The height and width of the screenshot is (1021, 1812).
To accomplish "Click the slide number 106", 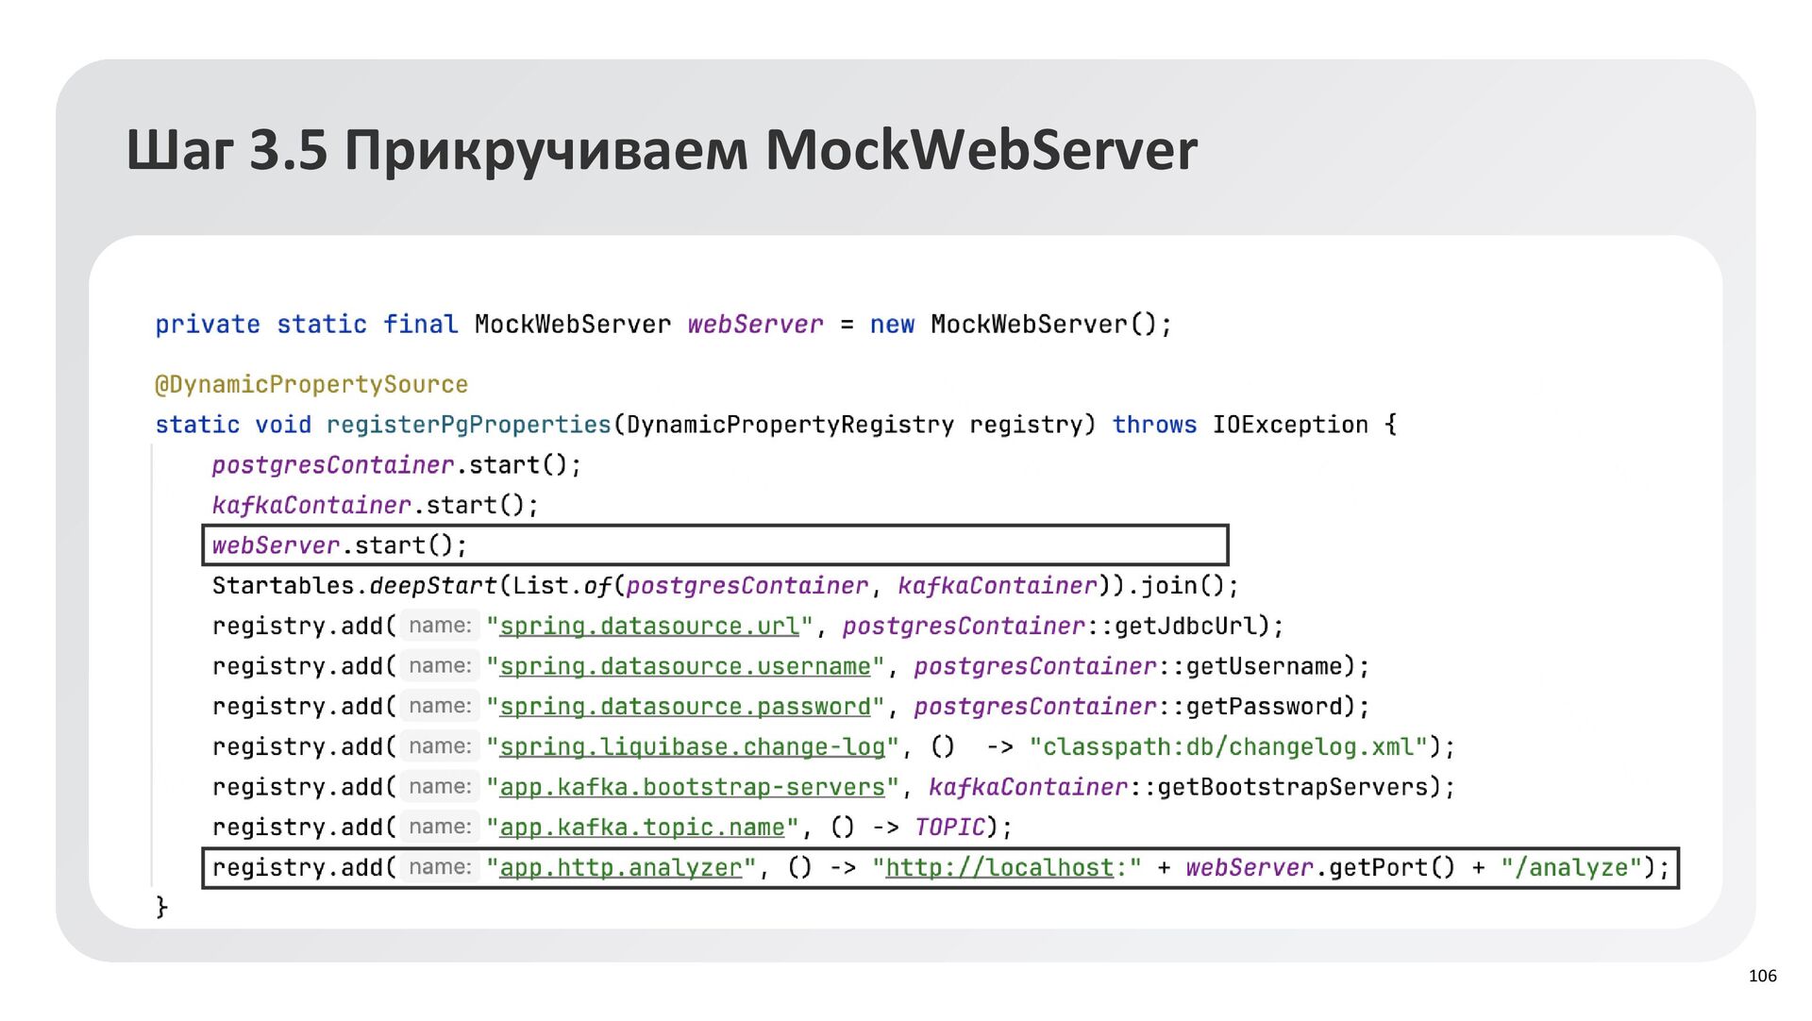I will (x=1762, y=977).
